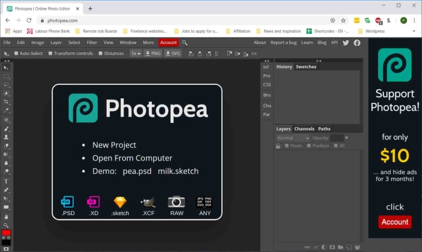This screenshot has height=252, width=422.
Task: Select the Type tool
Action: (x=6, y=181)
